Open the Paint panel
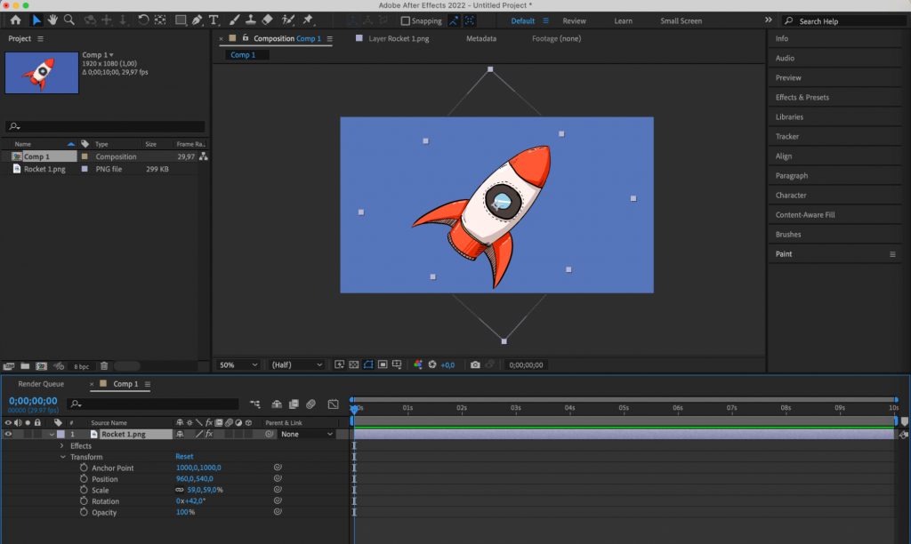 784,253
